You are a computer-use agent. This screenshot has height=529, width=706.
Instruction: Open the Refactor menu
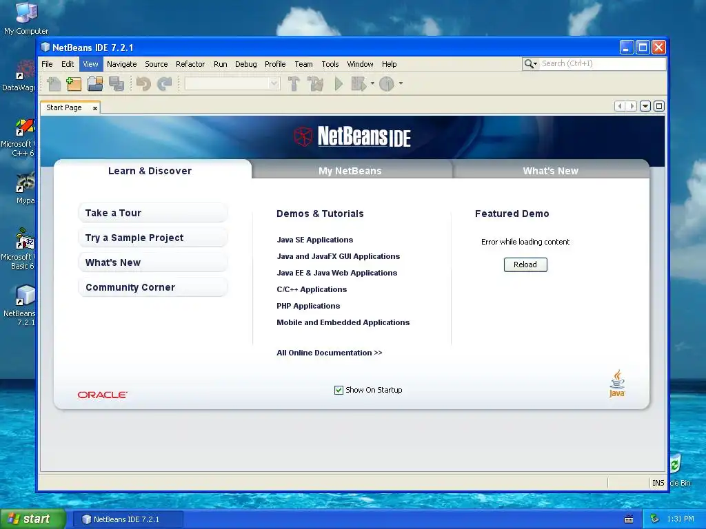pyautogui.click(x=190, y=64)
